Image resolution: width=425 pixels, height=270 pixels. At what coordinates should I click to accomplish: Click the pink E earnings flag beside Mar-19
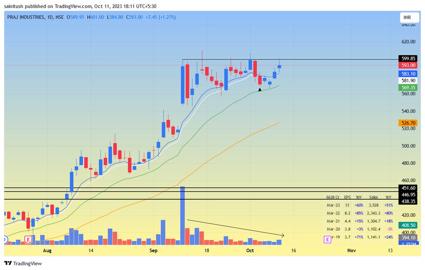327,239
